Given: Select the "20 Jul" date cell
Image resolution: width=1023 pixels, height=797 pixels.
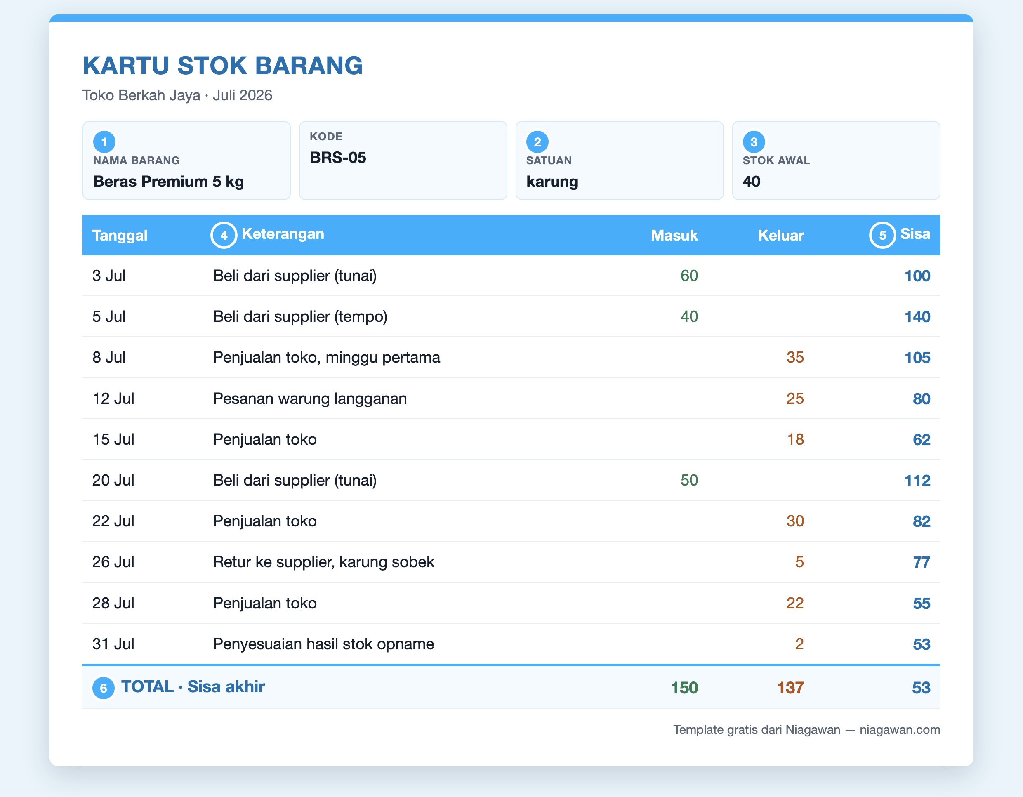Looking at the screenshot, I should click(x=113, y=480).
